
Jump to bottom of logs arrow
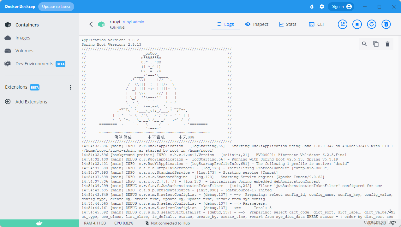click(x=390, y=211)
